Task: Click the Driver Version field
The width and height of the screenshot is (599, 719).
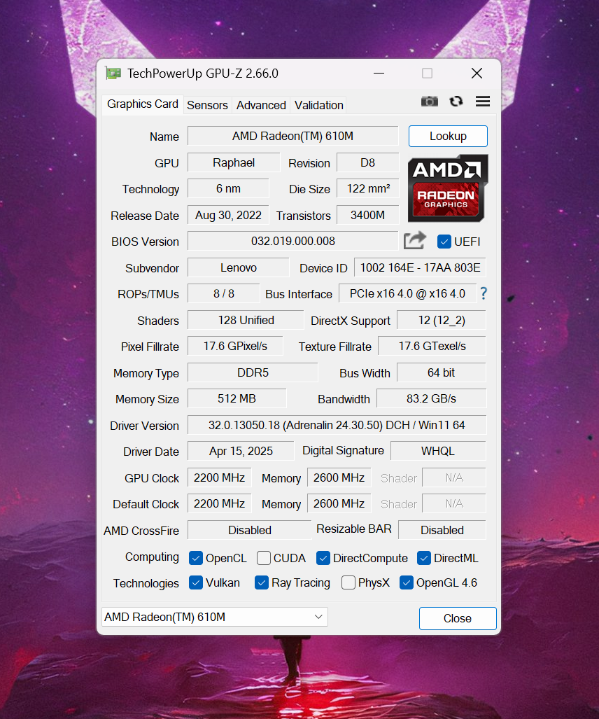Action: (337, 425)
